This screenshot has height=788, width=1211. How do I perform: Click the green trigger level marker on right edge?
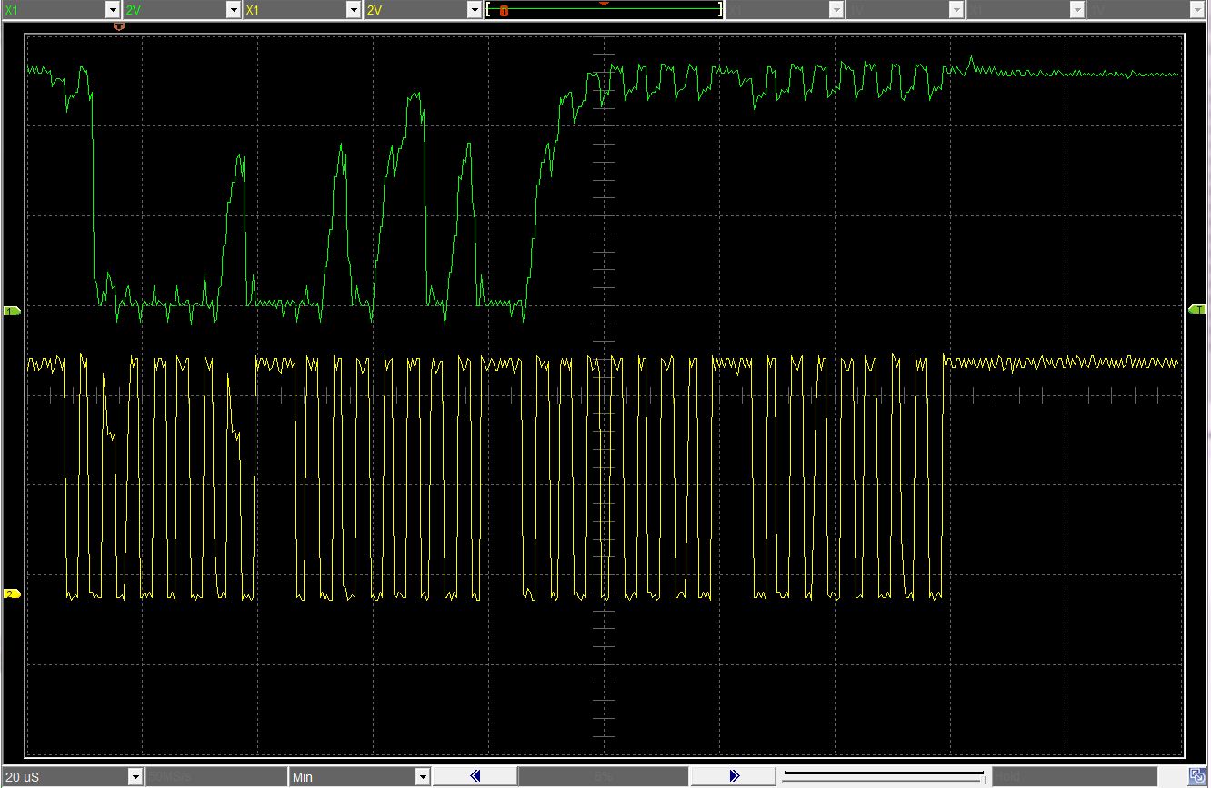pos(1197,310)
